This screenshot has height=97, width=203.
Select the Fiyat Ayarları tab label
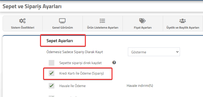click(143, 28)
